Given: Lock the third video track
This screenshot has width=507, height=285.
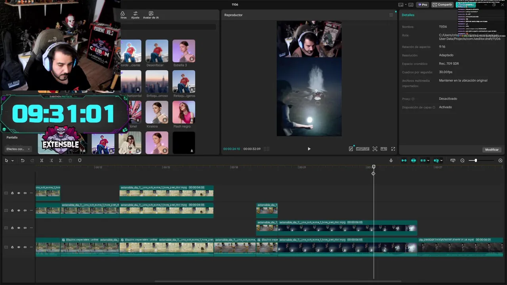Looking at the screenshot, I should (12, 228).
